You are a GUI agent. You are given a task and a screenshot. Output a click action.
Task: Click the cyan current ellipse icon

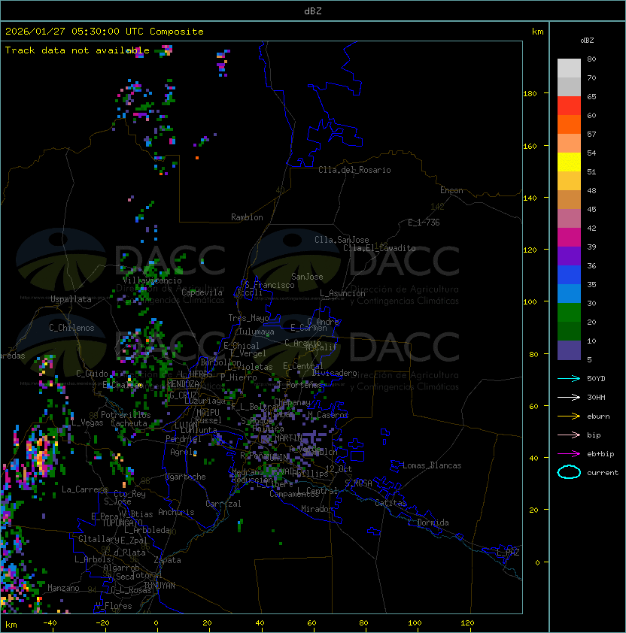click(x=569, y=472)
